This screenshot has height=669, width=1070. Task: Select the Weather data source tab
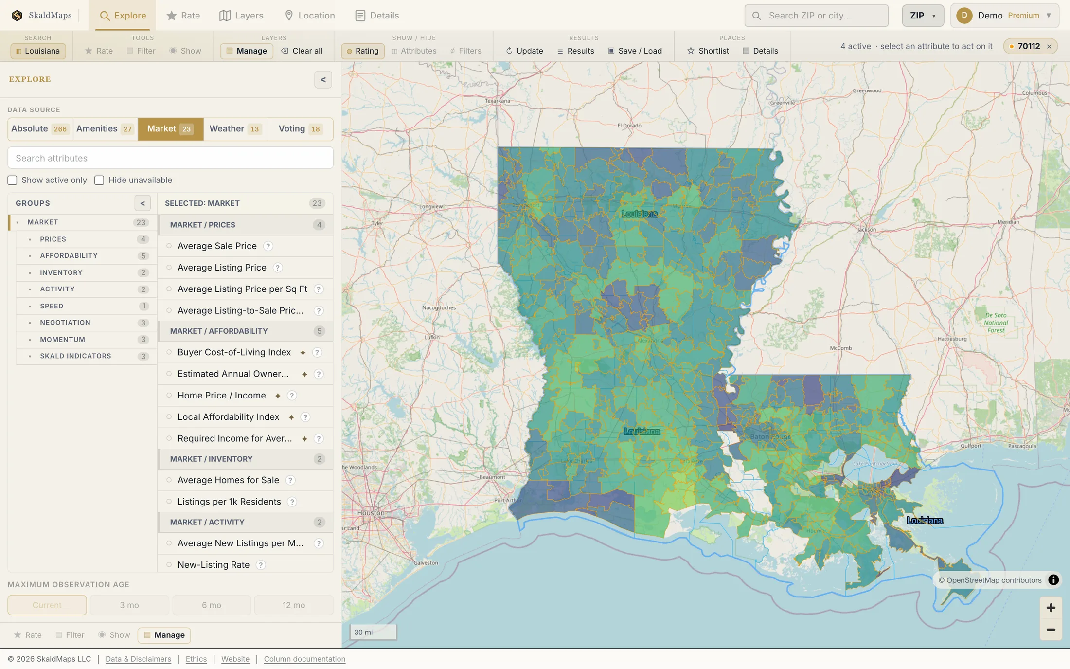tap(235, 129)
